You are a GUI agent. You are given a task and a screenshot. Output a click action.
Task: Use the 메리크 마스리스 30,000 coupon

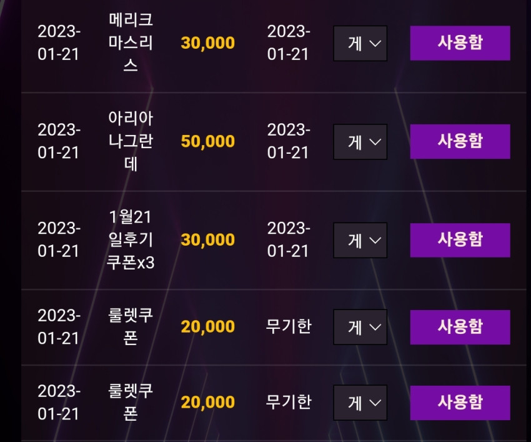460,43
